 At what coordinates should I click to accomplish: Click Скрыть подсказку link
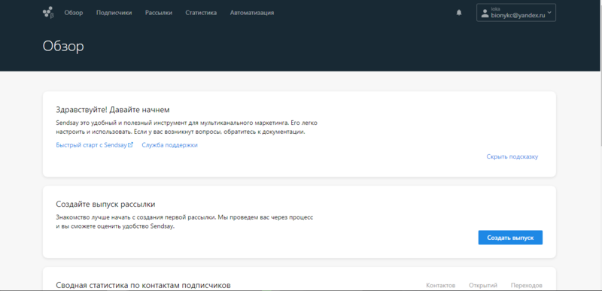(512, 157)
